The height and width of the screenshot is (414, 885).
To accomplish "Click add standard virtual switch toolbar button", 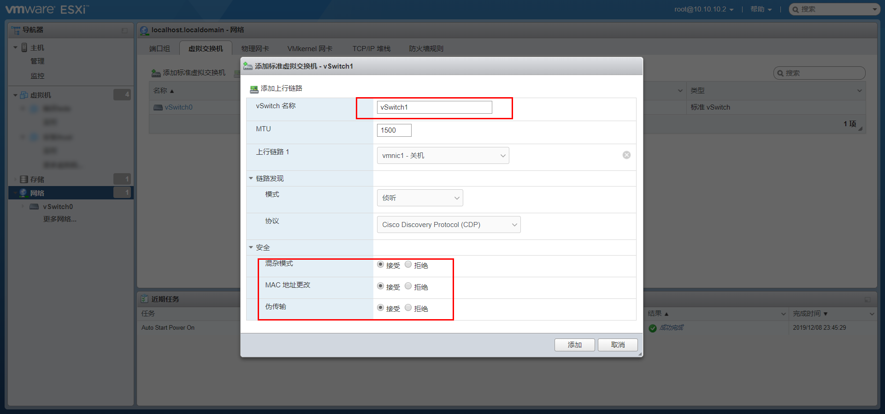I will 189,73.
